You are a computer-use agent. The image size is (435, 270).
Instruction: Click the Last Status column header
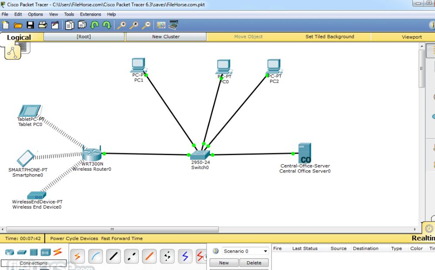tap(304, 248)
